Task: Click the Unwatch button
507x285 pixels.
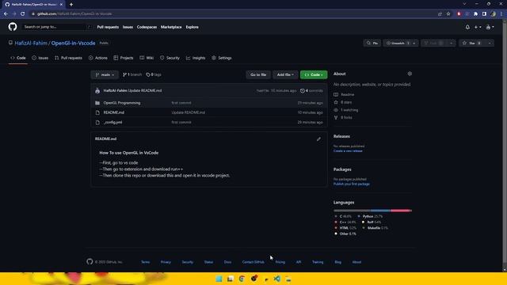Action: click(x=398, y=43)
